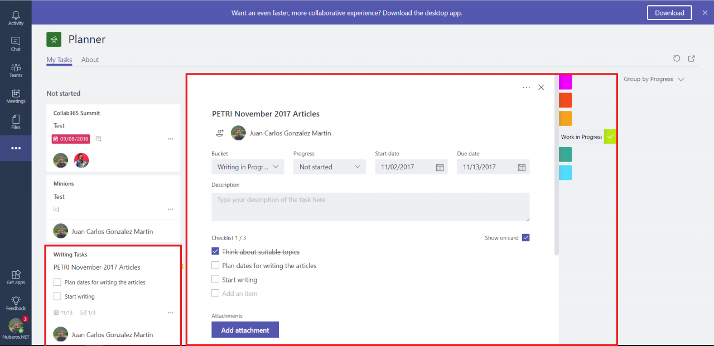
Task: Check the Start writing checklist item
Action: [x=215, y=279]
